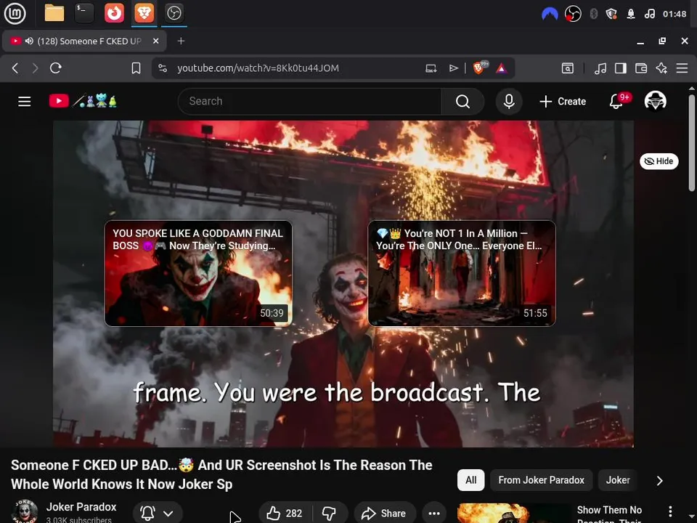Open the media playlist music note icon

pyautogui.click(x=600, y=68)
